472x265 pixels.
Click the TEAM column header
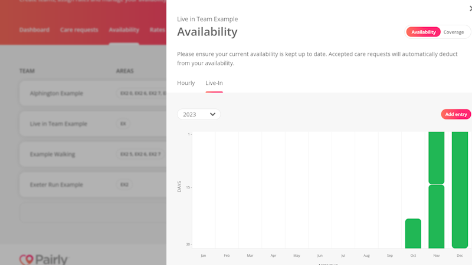click(27, 71)
